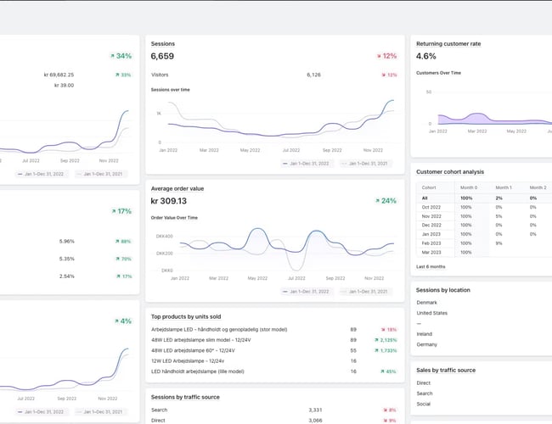Select the Jan 2023 cohort row
This screenshot has width=552, height=424.
[484, 234]
